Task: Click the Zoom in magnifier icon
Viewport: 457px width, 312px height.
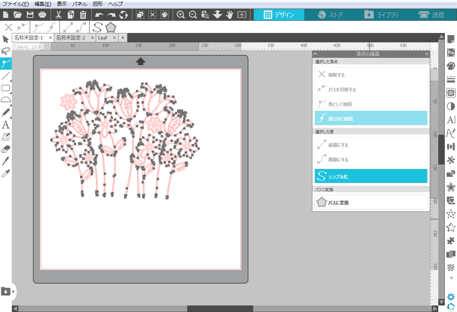Action: (x=181, y=15)
